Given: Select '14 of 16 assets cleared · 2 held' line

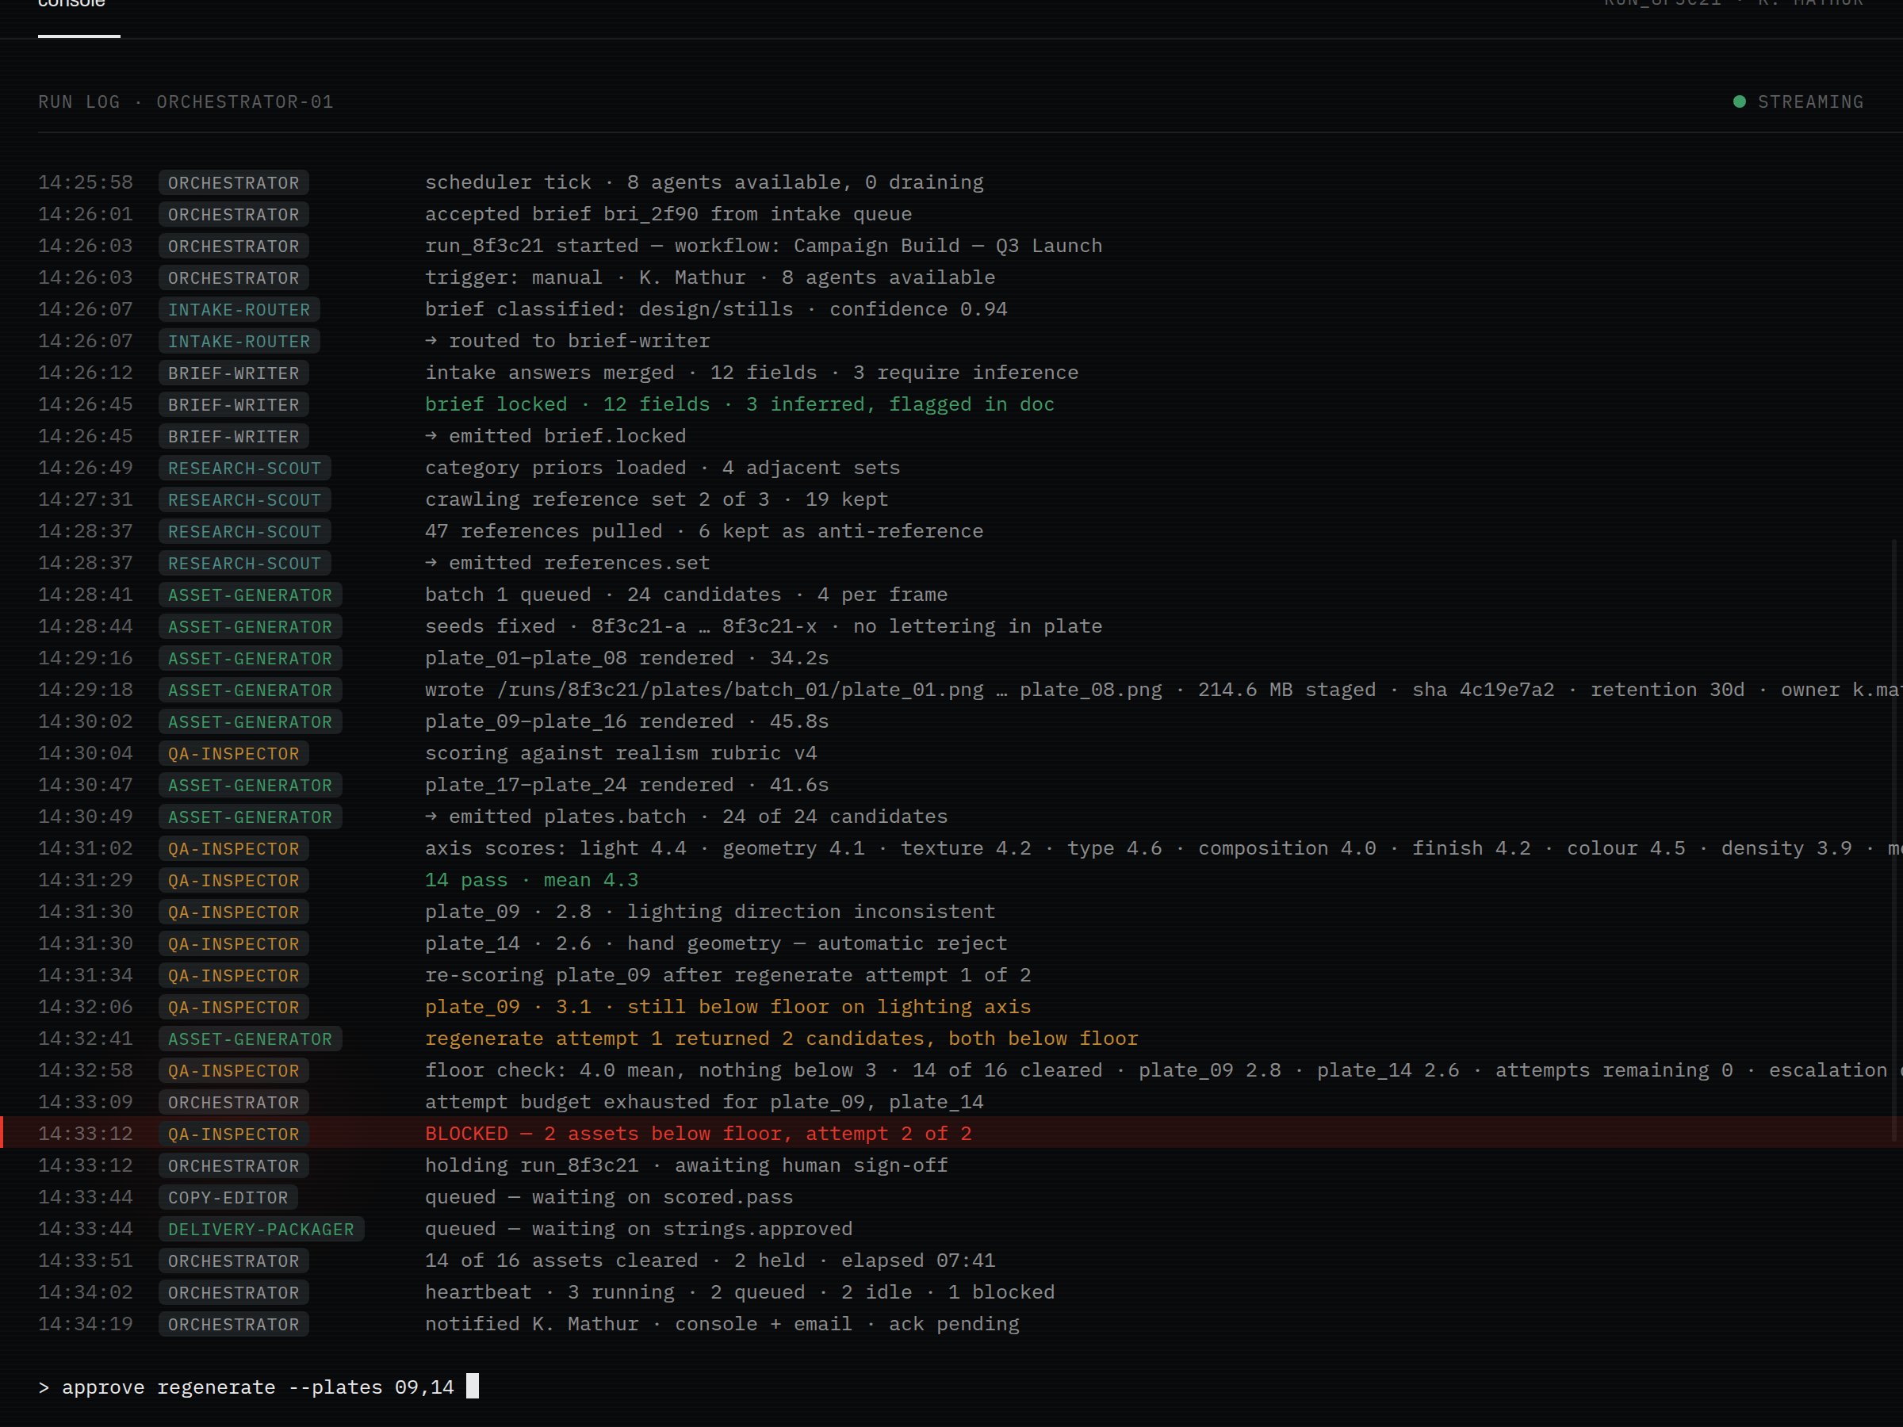Looking at the screenshot, I should pos(710,1261).
